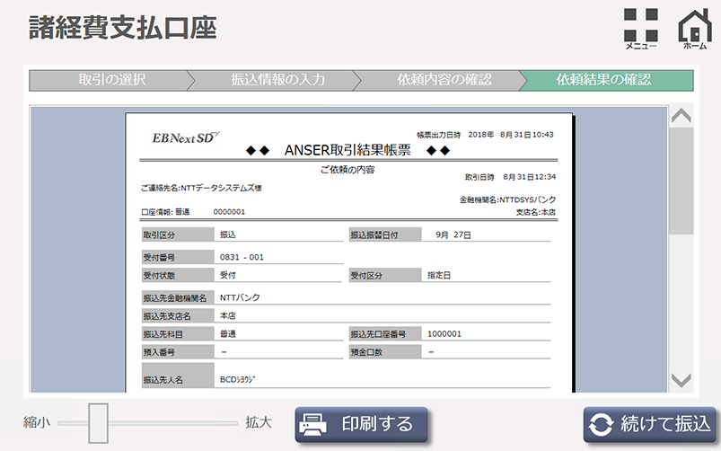Screen dimensions: 721x451
Task: Click the circular arrows icon on 続けて振込
Action: point(602,423)
